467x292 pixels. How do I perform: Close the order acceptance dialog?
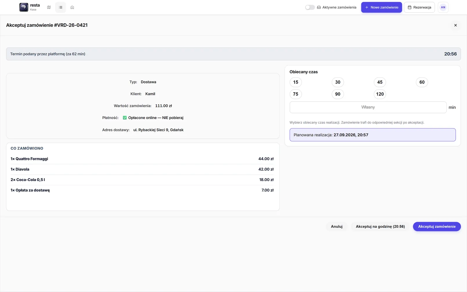coord(455,25)
